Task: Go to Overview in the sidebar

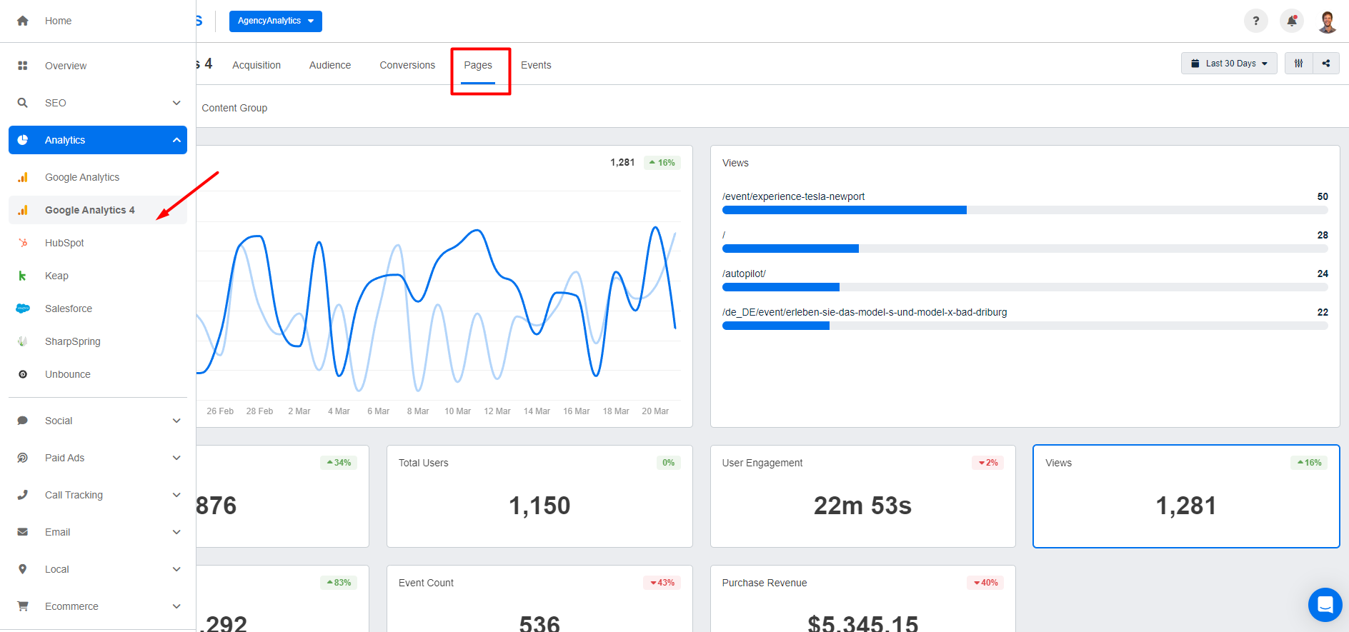Action: (66, 66)
